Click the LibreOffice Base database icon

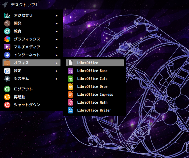(x=71, y=71)
